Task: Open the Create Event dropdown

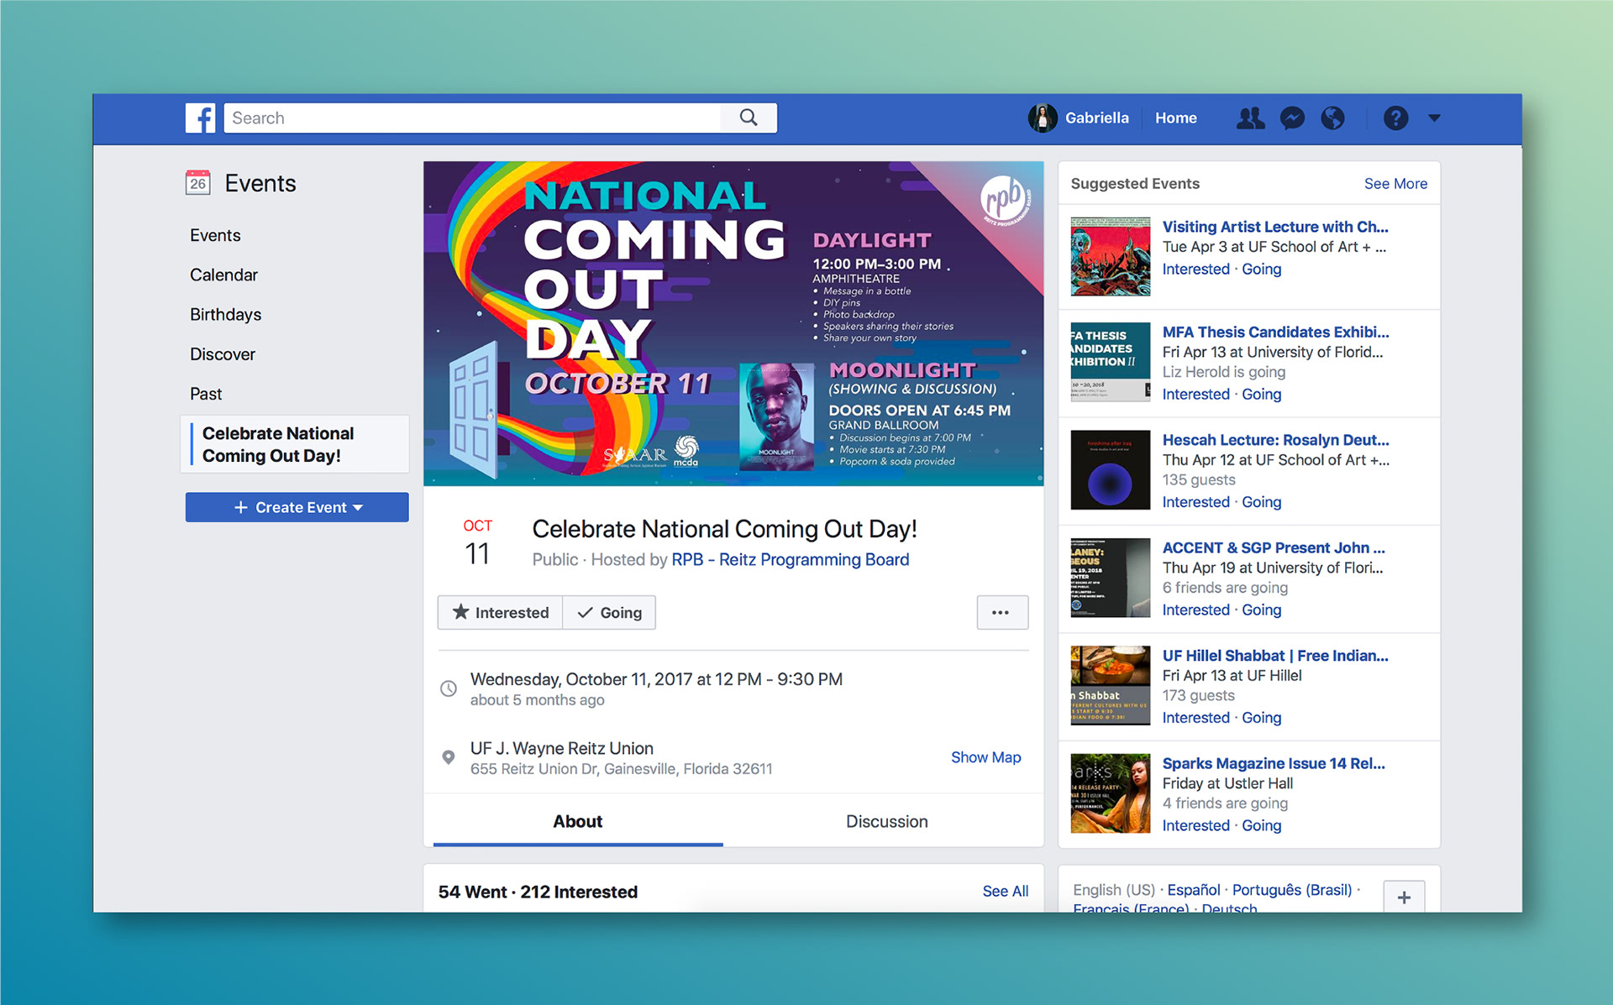Action: (x=297, y=507)
